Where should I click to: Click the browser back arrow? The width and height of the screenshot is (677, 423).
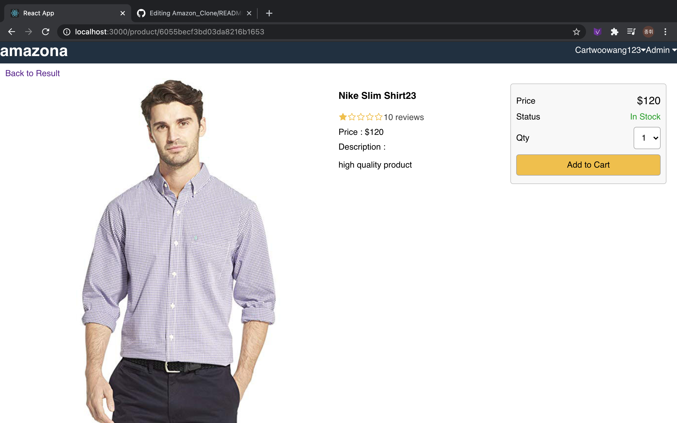tap(11, 32)
